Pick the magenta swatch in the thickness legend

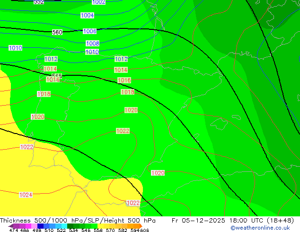[x=28, y=226]
